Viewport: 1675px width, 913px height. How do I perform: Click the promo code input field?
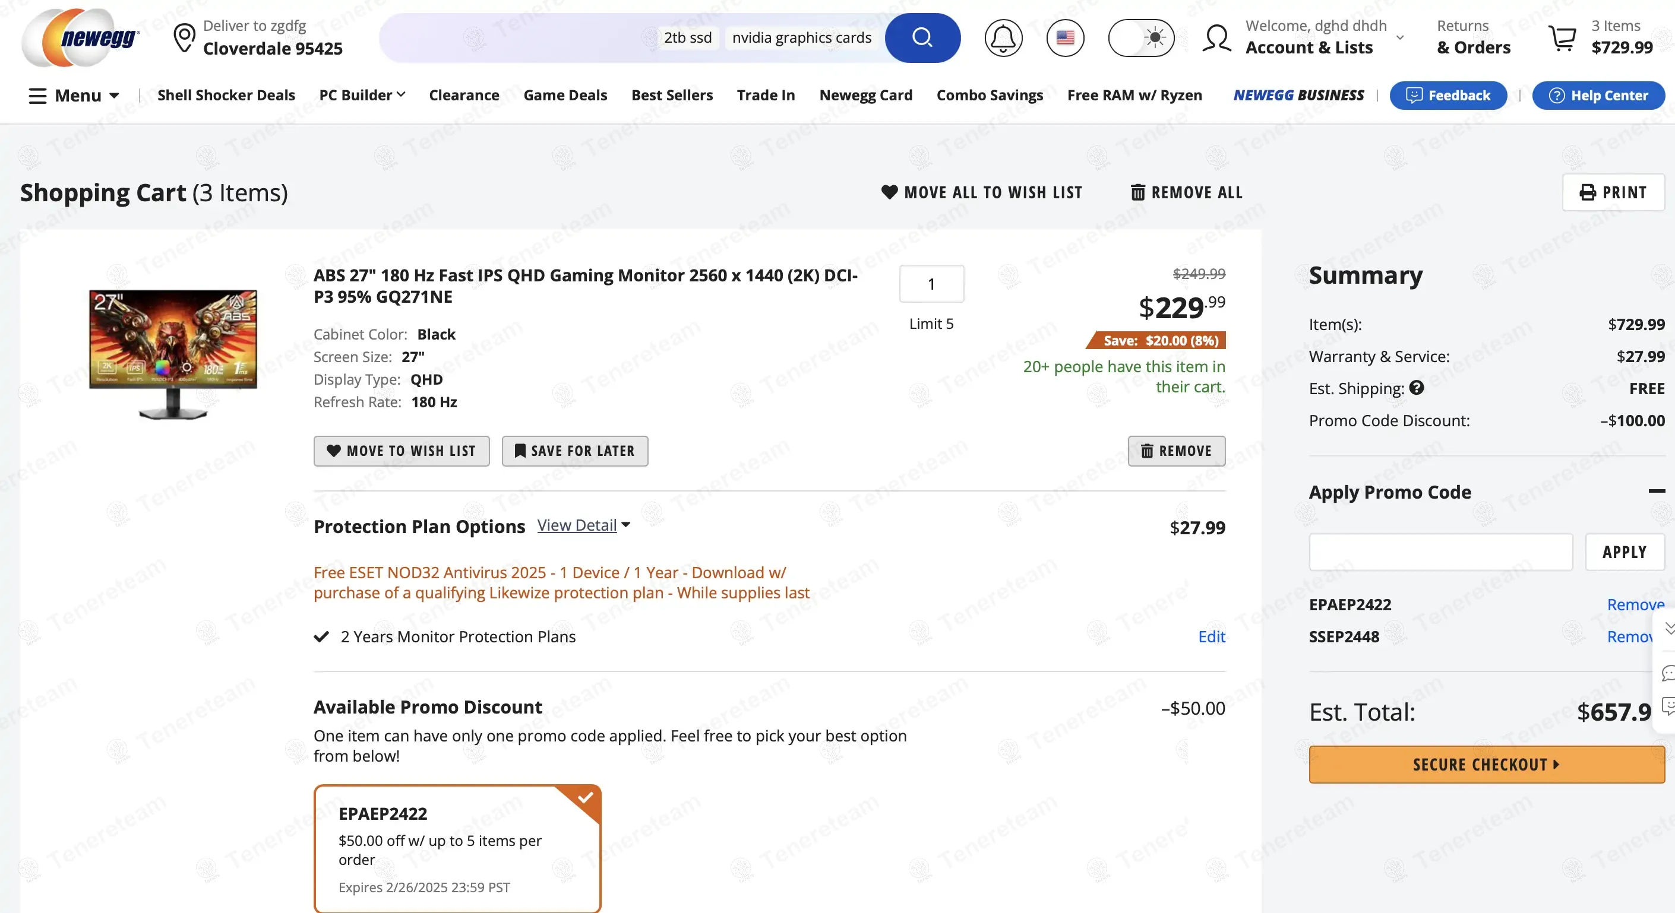coord(1440,551)
